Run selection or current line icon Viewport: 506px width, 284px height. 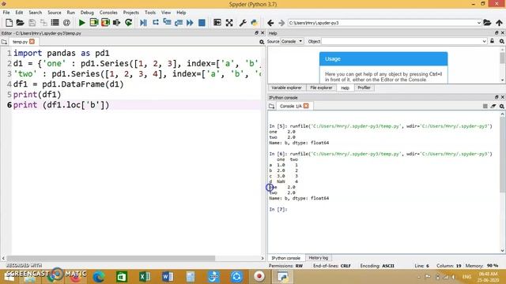coord(116,23)
